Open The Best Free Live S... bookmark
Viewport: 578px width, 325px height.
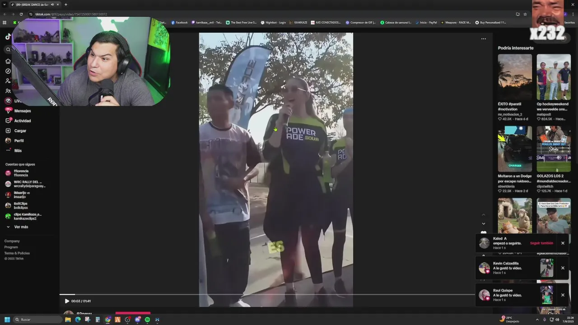click(x=241, y=23)
